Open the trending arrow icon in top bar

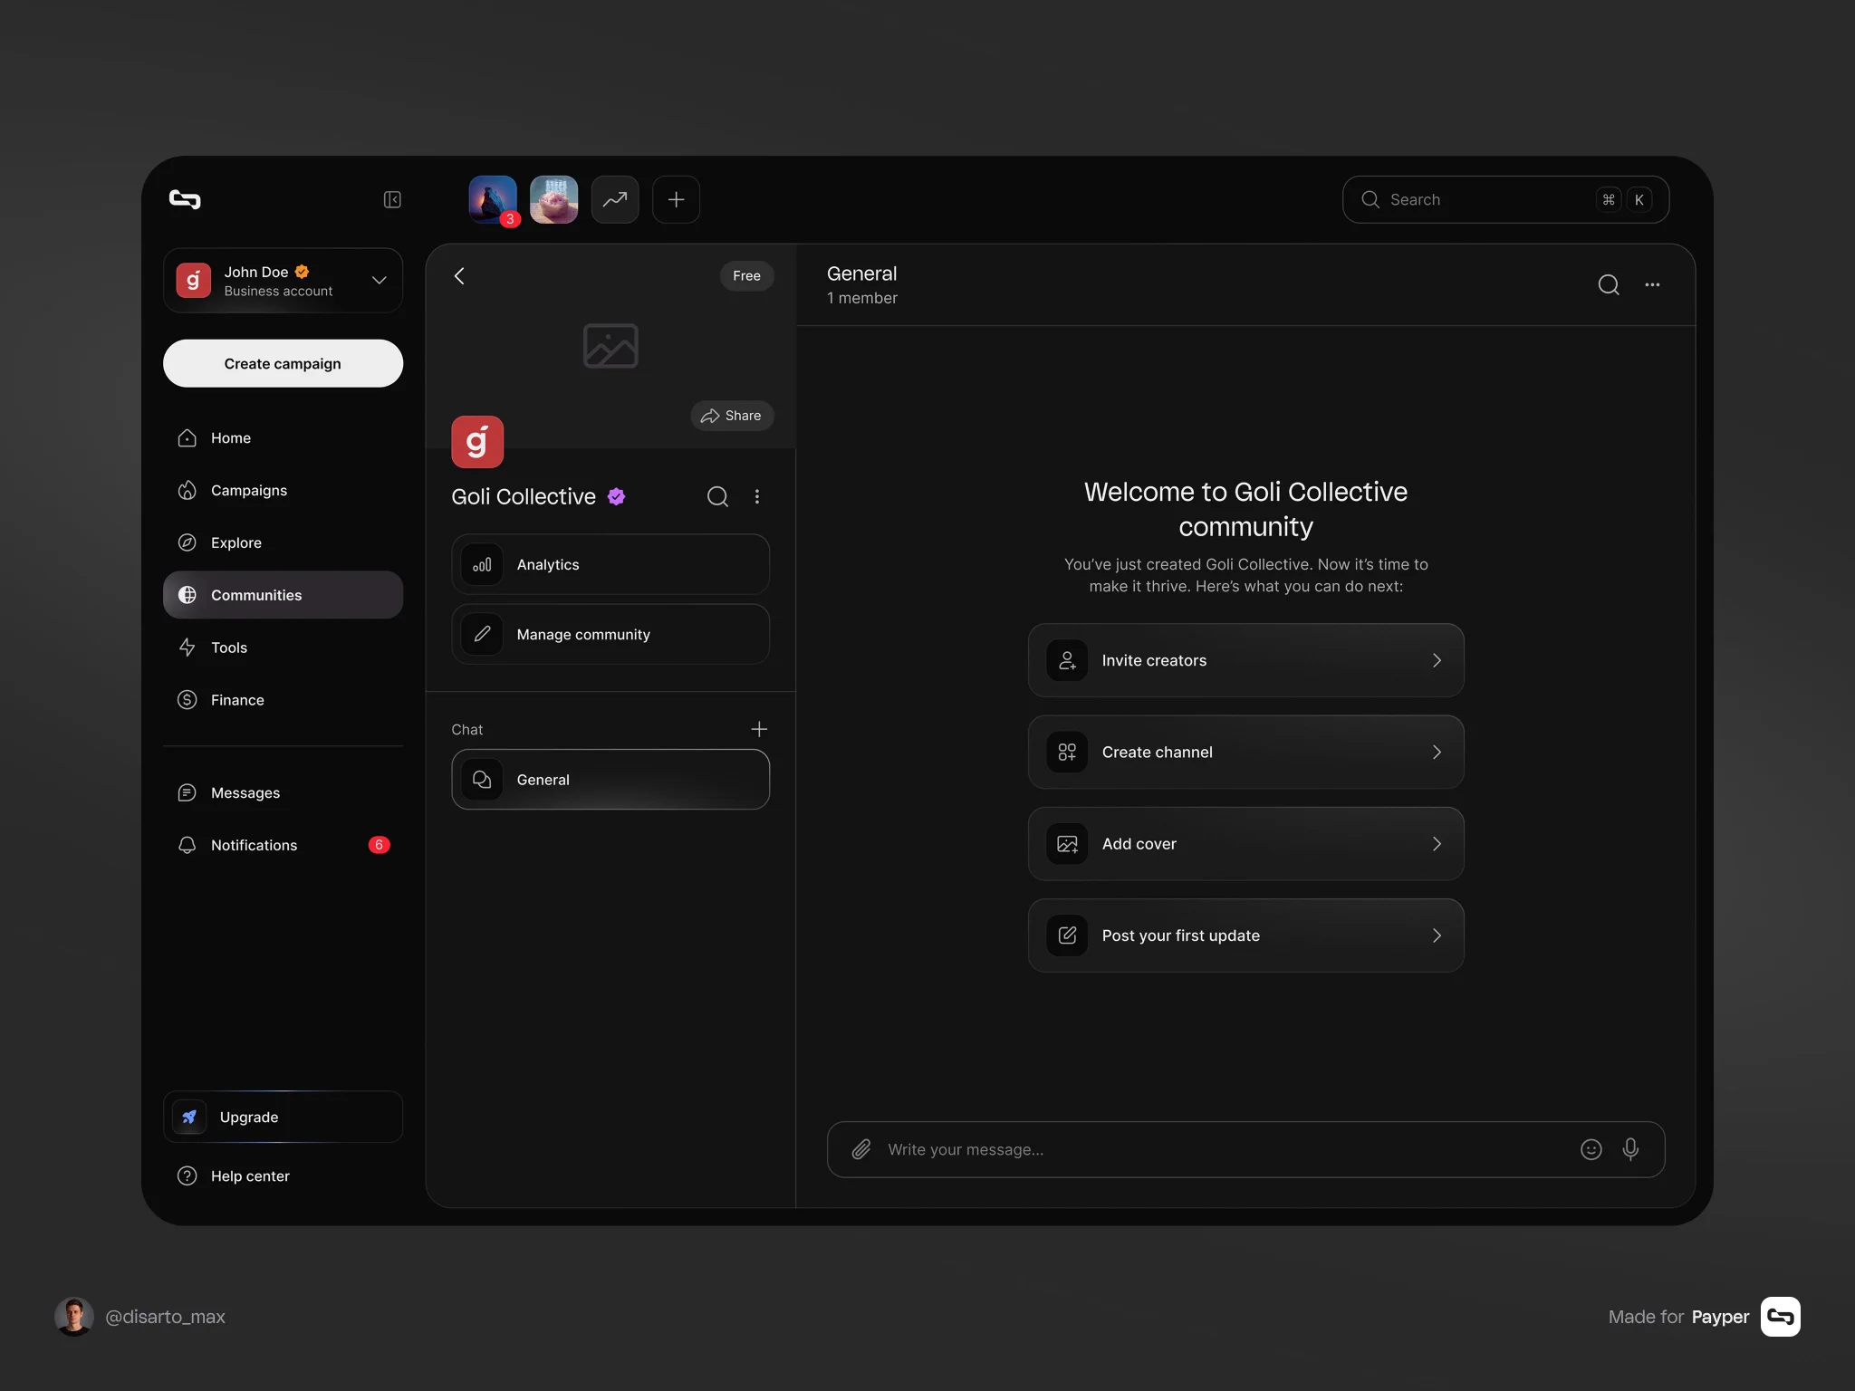pos(615,199)
